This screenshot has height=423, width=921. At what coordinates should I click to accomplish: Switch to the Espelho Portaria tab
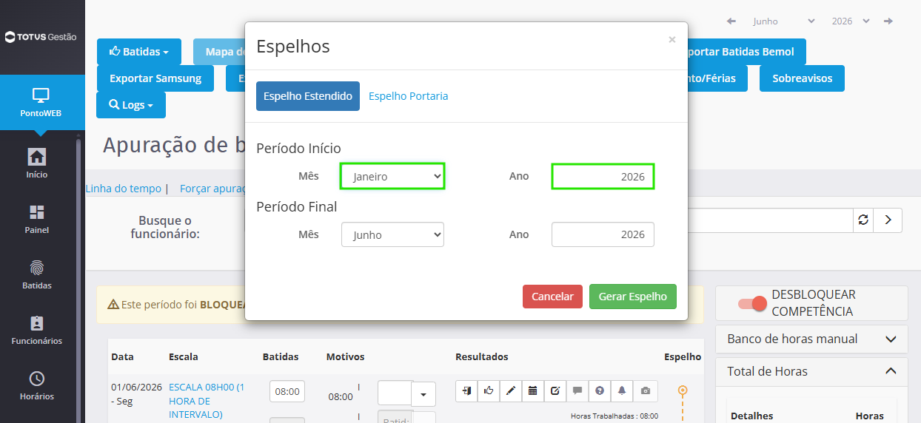click(x=408, y=96)
